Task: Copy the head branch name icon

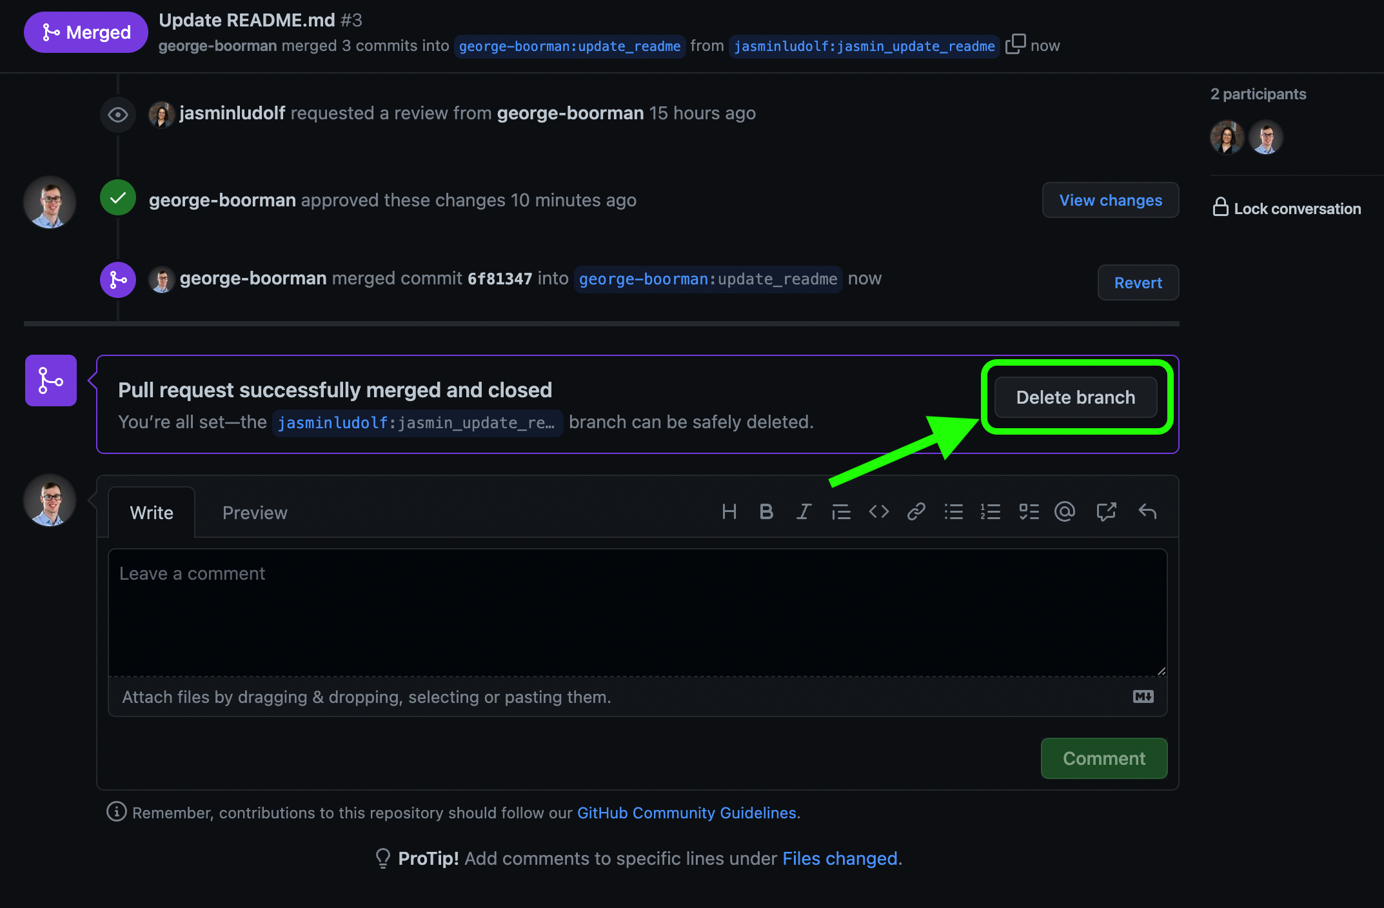Action: pos(1015,44)
